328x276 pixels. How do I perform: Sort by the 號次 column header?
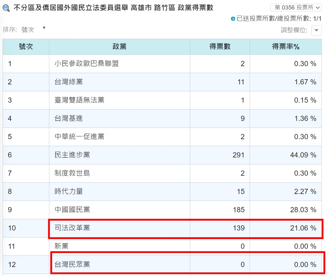(26, 47)
